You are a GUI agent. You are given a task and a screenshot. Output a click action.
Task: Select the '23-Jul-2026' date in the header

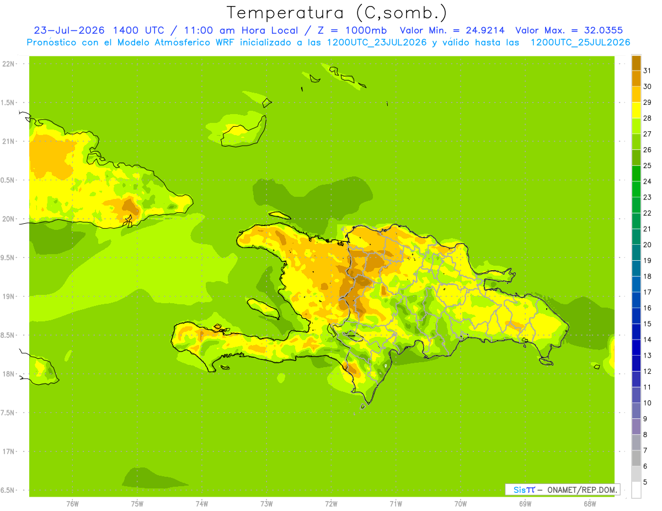point(69,30)
